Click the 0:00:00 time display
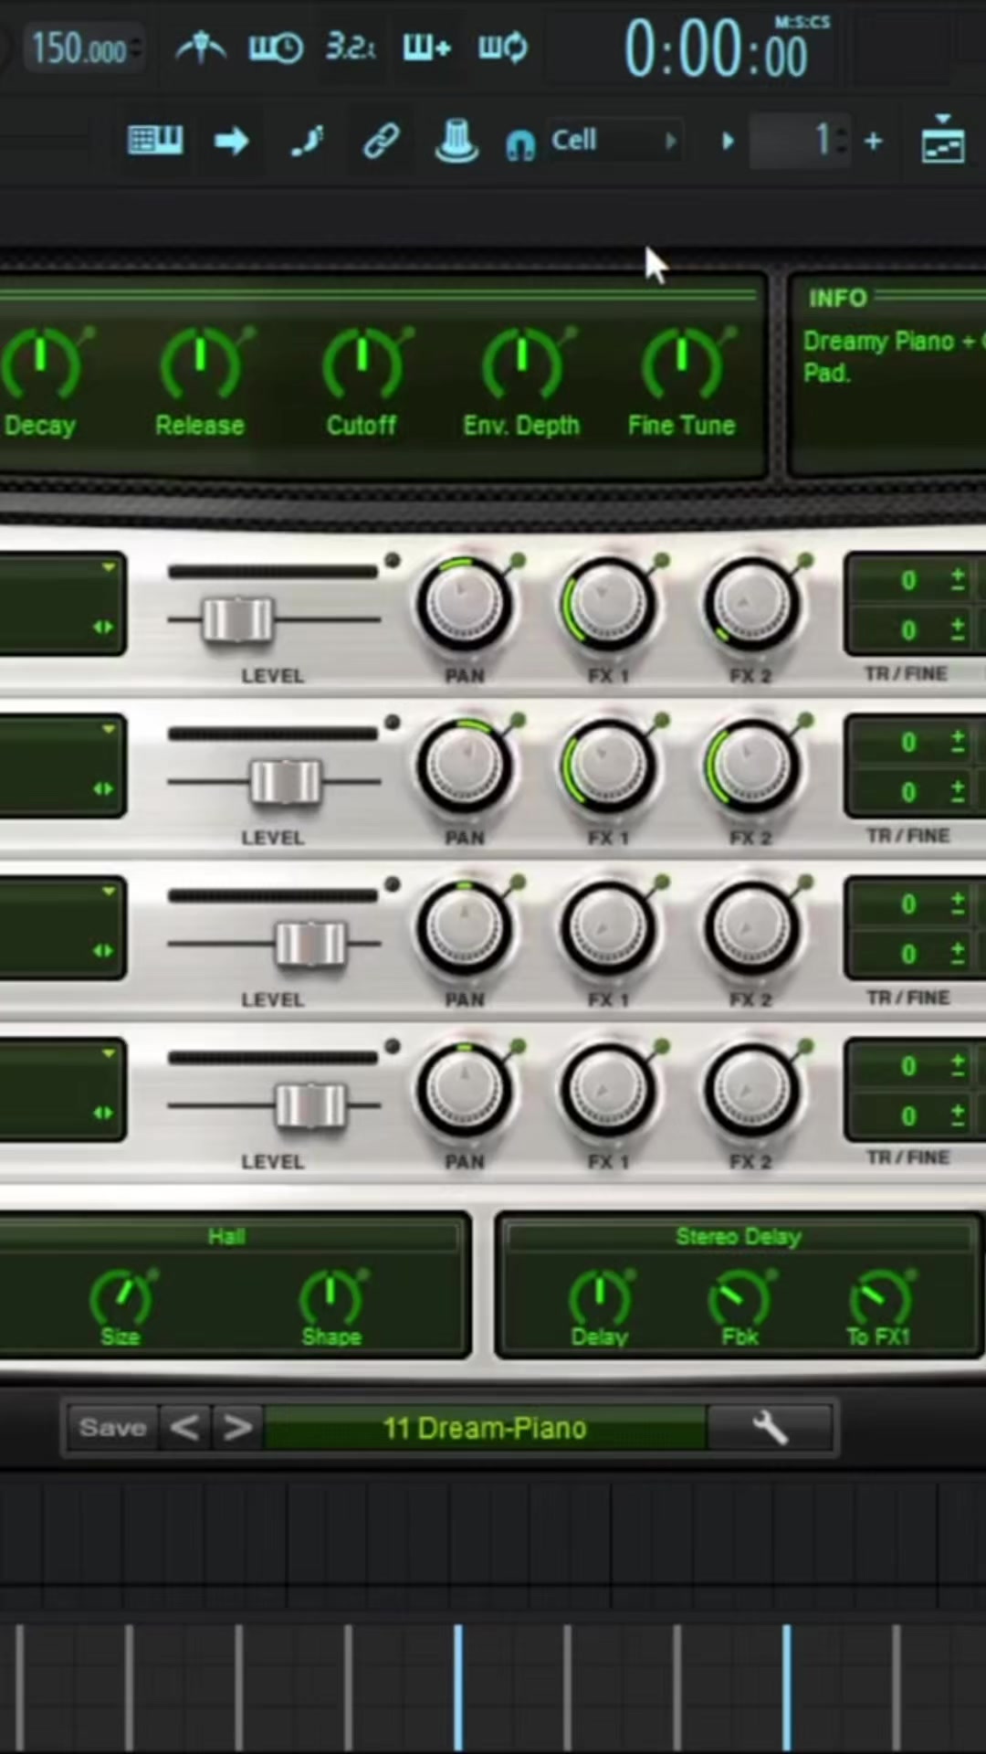This screenshot has height=1754, width=986. click(x=717, y=49)
